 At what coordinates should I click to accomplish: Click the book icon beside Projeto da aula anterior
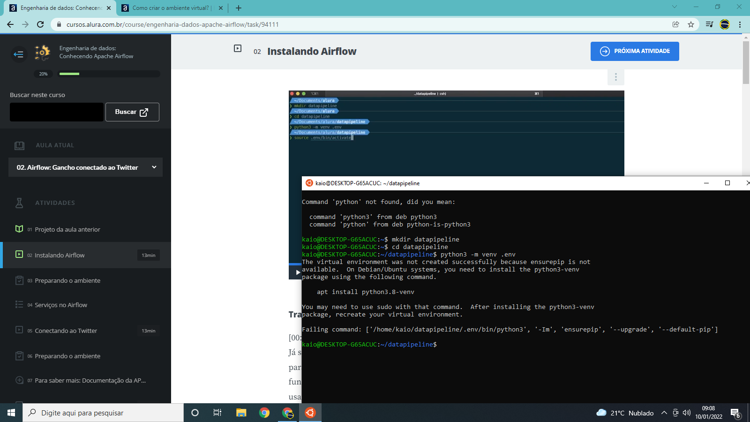tap(19, 229)
